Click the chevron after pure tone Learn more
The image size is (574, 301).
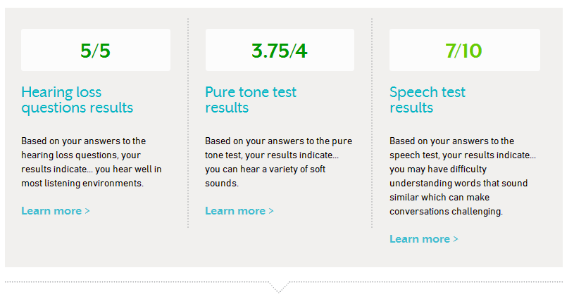pos(271,211)
